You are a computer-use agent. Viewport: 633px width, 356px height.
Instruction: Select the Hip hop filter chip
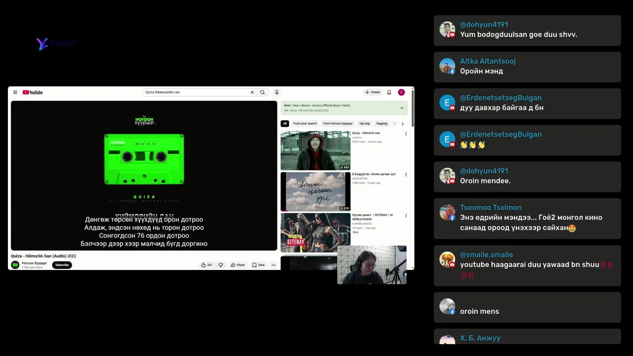tap(364, 124)
